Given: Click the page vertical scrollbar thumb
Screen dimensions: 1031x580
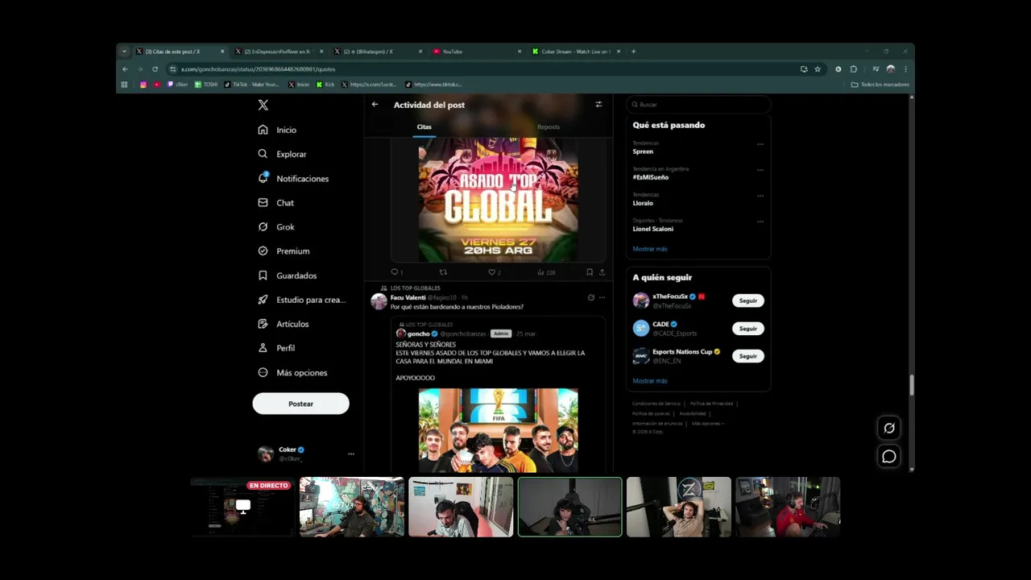Looking at the screenshot, I should click(x=912, y=385).
